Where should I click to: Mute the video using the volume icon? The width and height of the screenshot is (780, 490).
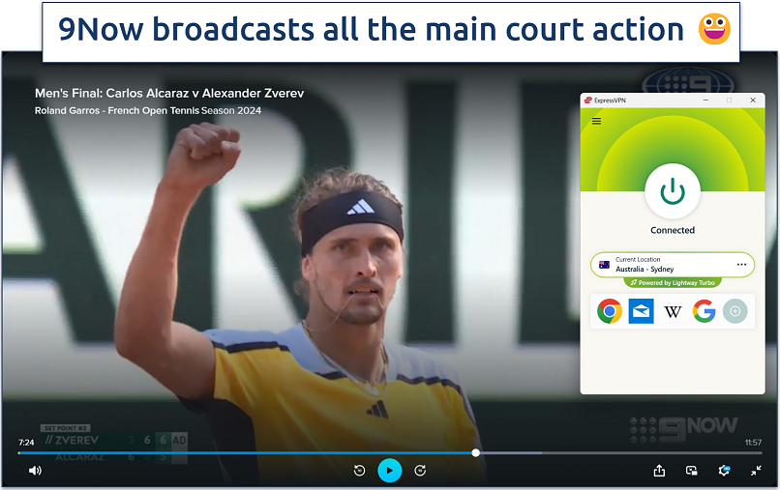coord(35,470)
